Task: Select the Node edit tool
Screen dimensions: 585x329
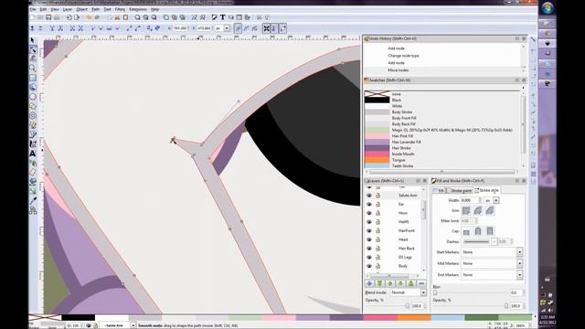Action: [33, 49]
